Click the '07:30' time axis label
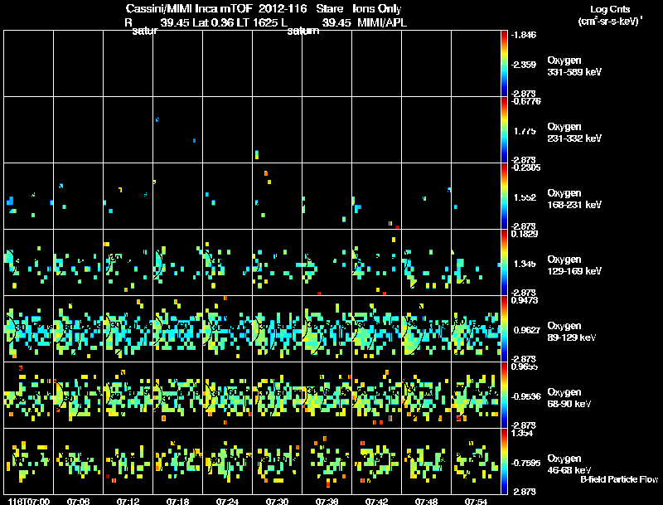Viewport: 663px width, 505px height. click(x=277, y=501)
